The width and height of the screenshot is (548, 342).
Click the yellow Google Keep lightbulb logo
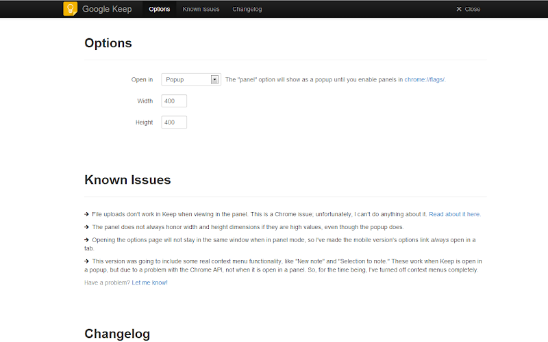71,9
